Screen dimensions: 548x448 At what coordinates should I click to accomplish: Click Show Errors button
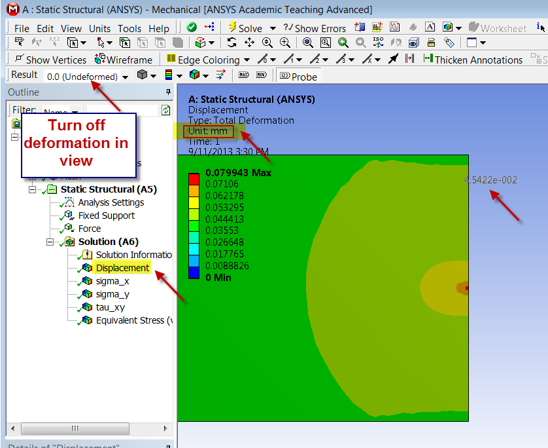point(315,28)
